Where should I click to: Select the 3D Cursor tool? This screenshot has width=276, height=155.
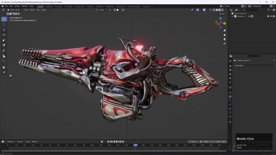(x=4, y=24)
